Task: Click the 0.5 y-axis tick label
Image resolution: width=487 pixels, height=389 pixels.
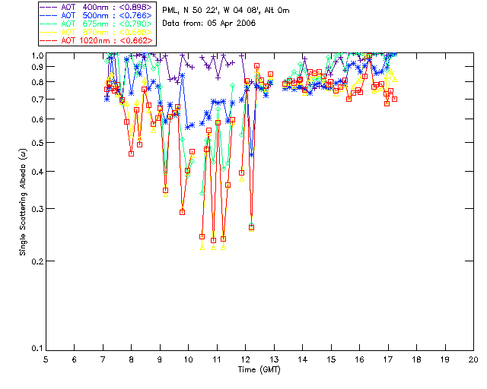Action: click(37, 143)
